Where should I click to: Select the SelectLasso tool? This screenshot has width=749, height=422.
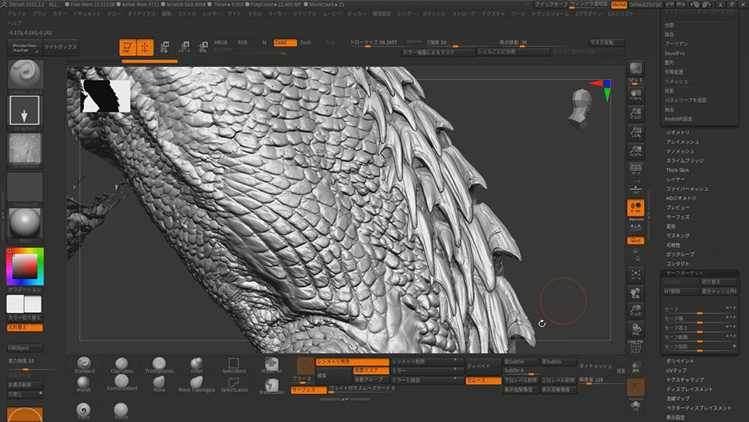[234, 385]
